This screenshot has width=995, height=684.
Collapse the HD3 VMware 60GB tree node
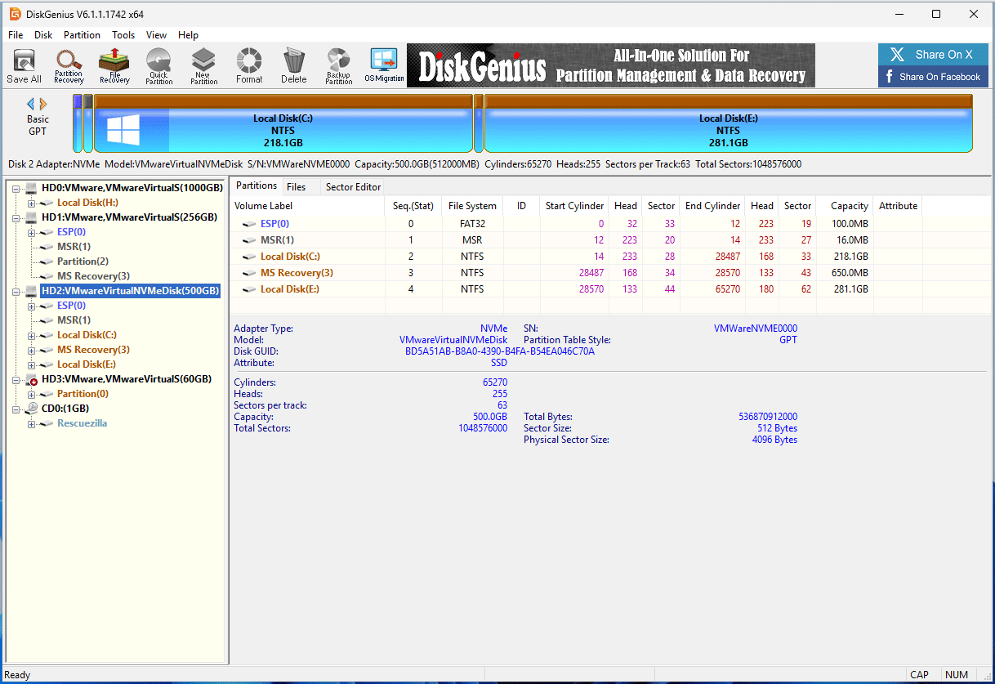[16, 379]
